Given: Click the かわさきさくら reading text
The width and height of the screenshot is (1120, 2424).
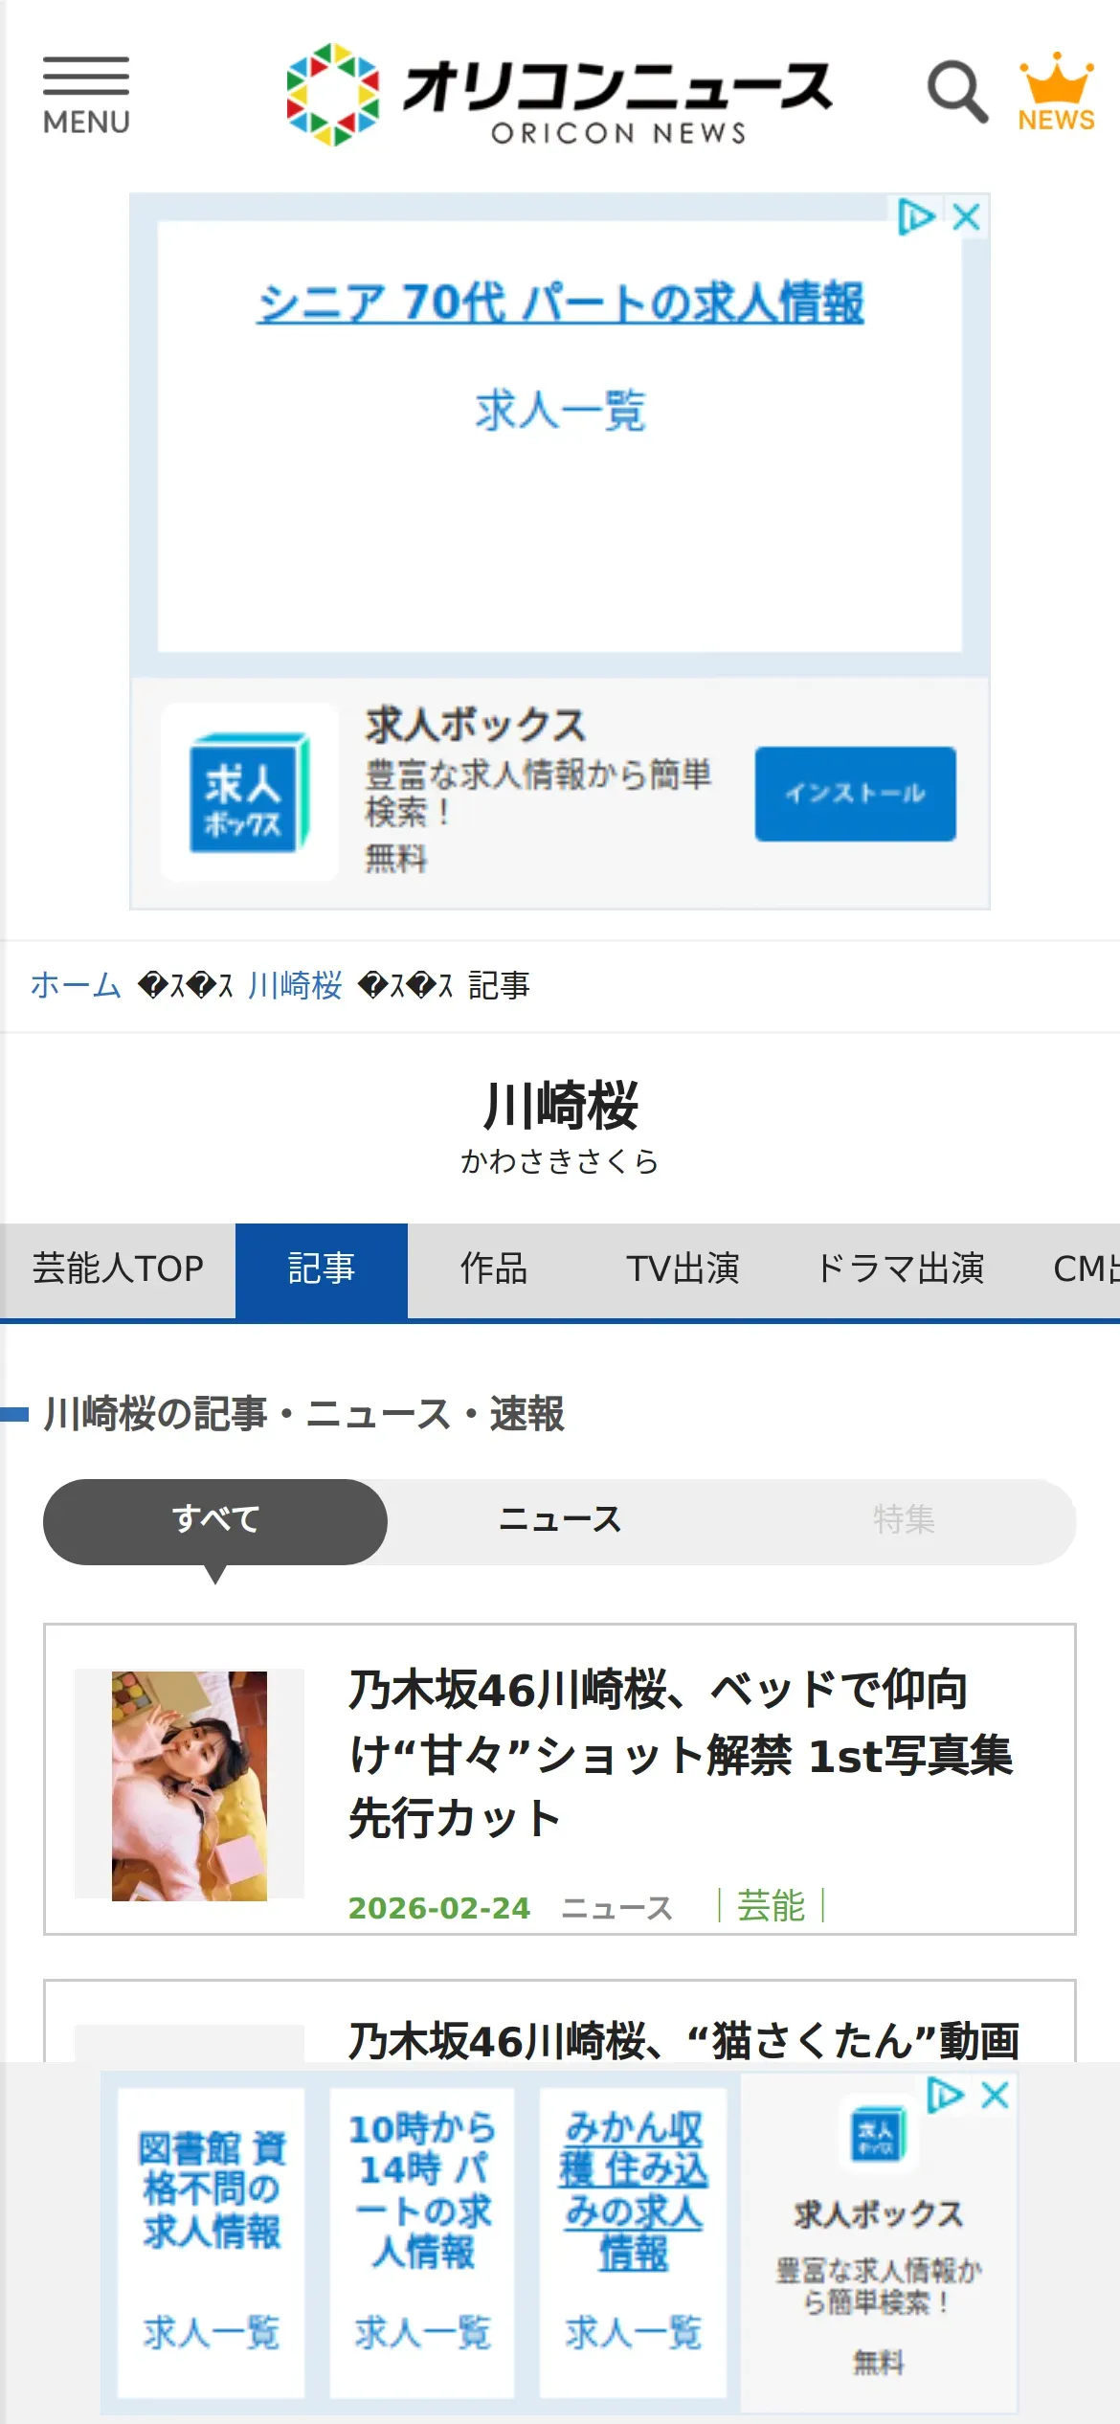Looking at the screenshot, I should pos(560,1161).
